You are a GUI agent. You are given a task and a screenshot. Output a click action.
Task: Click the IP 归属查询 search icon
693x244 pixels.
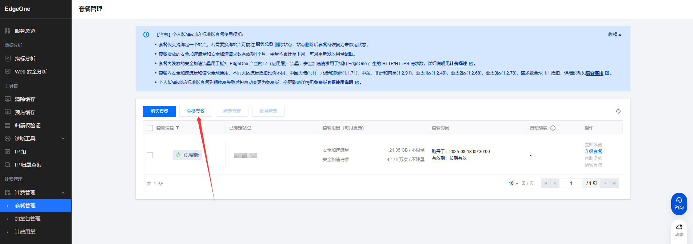tap(8, 165)
